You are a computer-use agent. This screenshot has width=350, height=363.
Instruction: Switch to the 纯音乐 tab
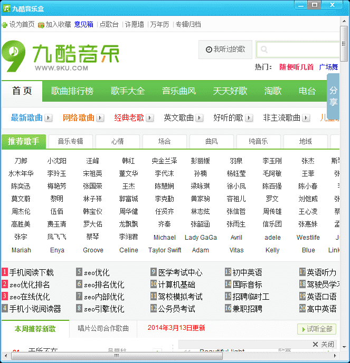click(x=258, y=141)
